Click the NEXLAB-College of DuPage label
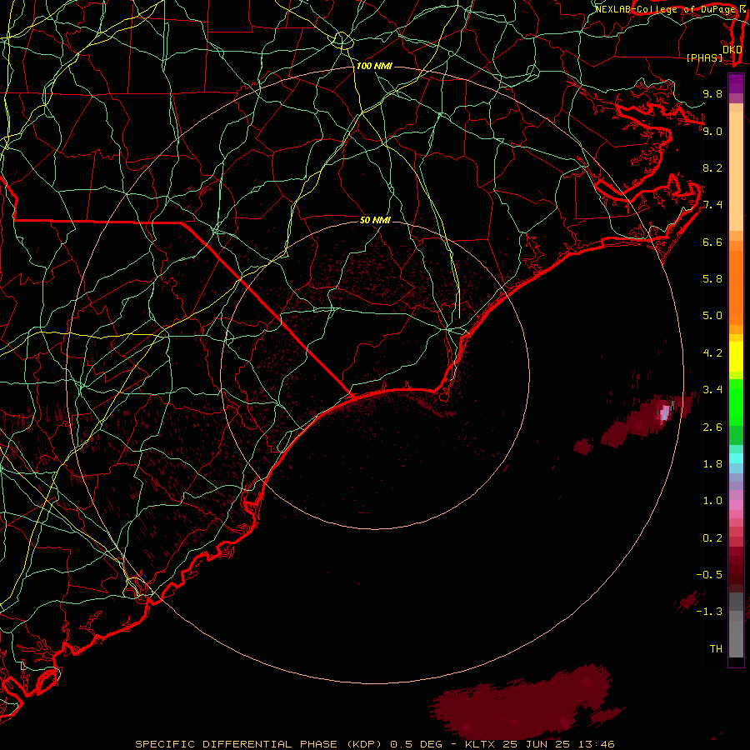750x750 pixels. tap(665, 9)
